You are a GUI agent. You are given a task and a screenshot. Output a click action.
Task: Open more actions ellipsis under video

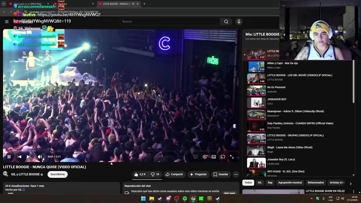click(x=236, y=175)
